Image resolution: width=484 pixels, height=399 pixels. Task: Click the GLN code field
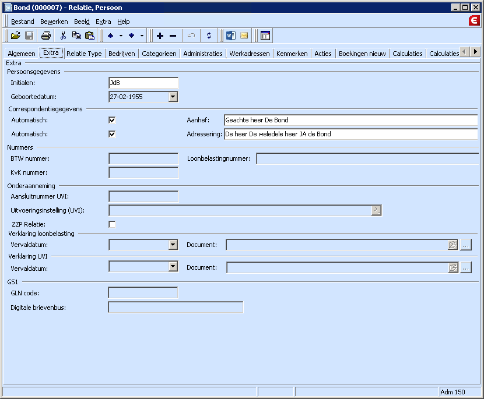(143, 292)
